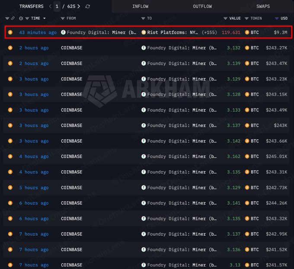Click the $241.57K USD amount
Image resolution: width=294 pixels, height=269 pixels.
coord(277,265)
